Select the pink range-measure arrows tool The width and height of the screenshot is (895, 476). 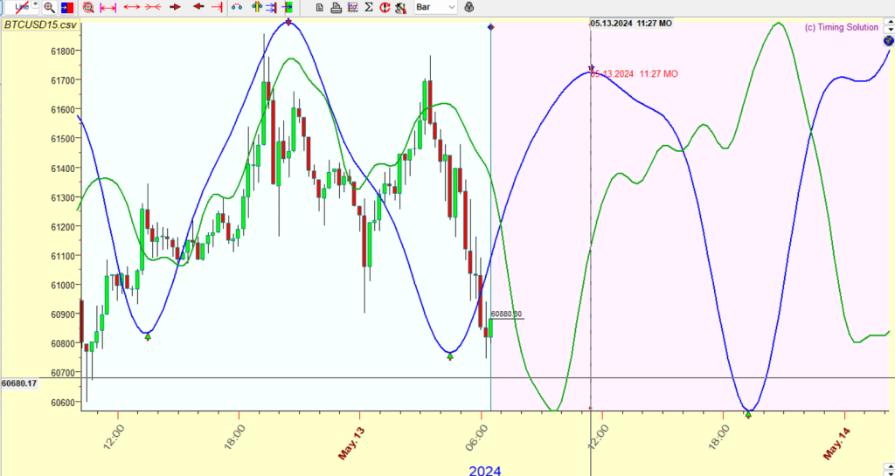point(108,7)
